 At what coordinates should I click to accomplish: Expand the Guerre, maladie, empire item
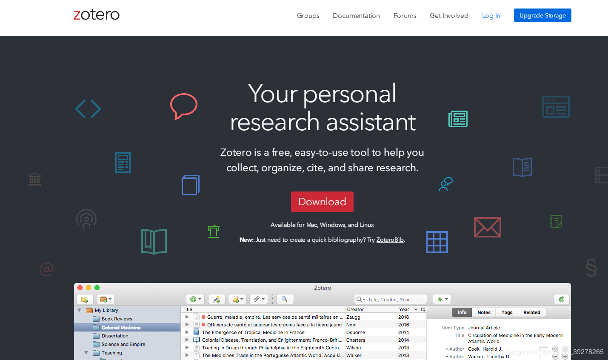187,317
